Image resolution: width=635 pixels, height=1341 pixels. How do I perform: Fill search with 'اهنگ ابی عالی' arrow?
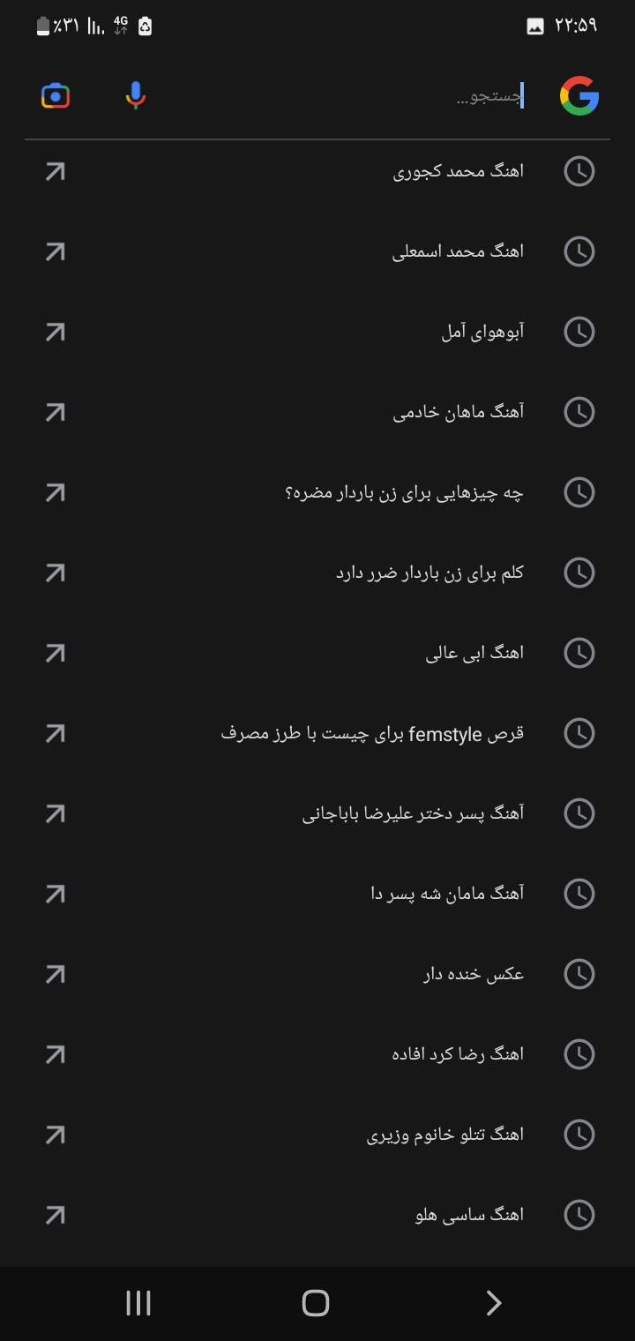(x=55, y=653)
